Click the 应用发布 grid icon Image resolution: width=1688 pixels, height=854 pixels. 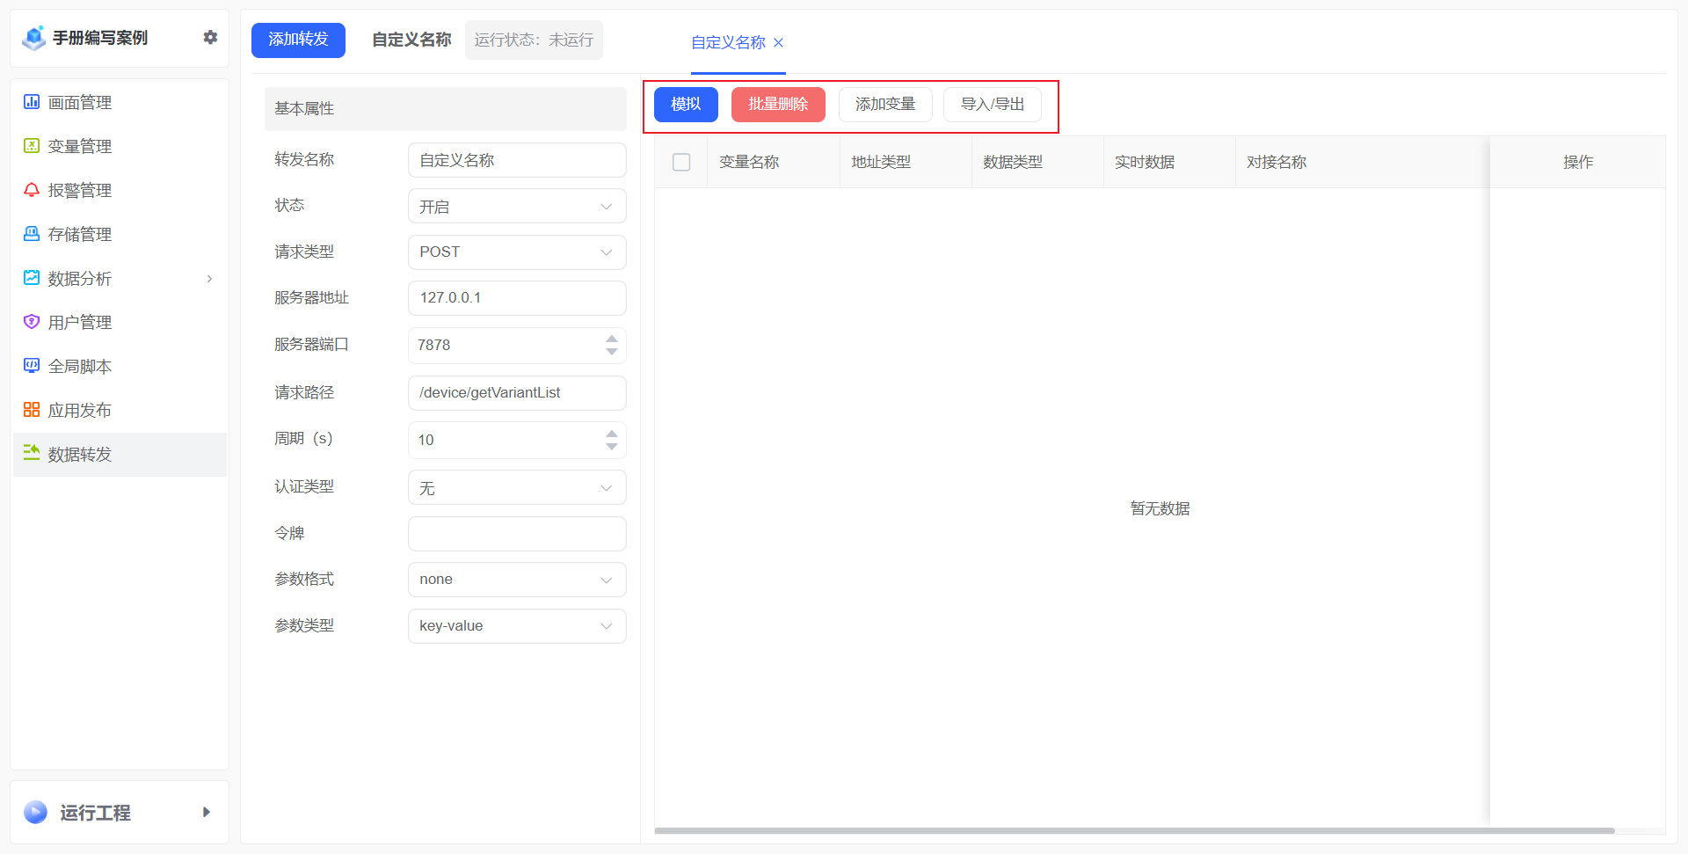point(32,410)
